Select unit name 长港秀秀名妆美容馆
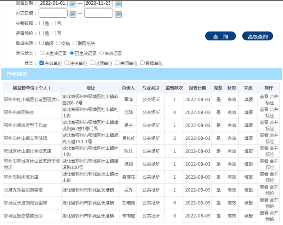283x225 pixels. point(23,190)
